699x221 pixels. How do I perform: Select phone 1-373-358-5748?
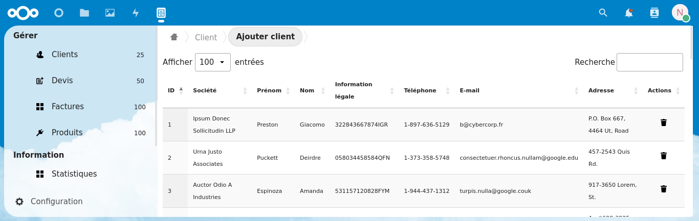pos(427,158)
